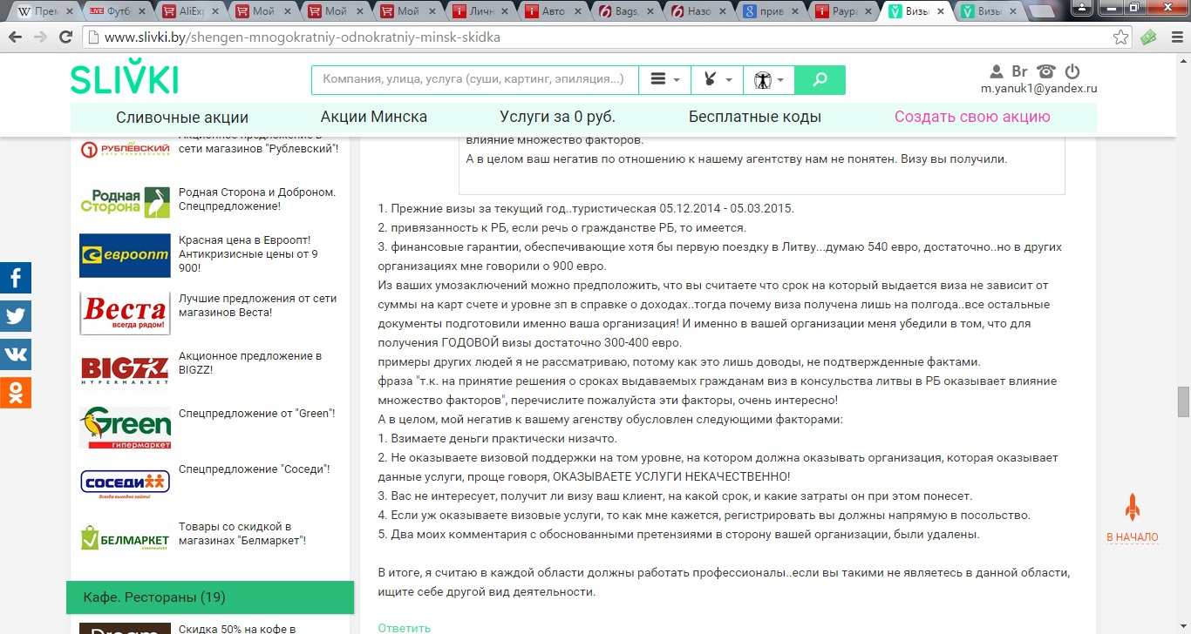Open the user profile icon
Screen dimensions: 1191x634
point(997,71)
